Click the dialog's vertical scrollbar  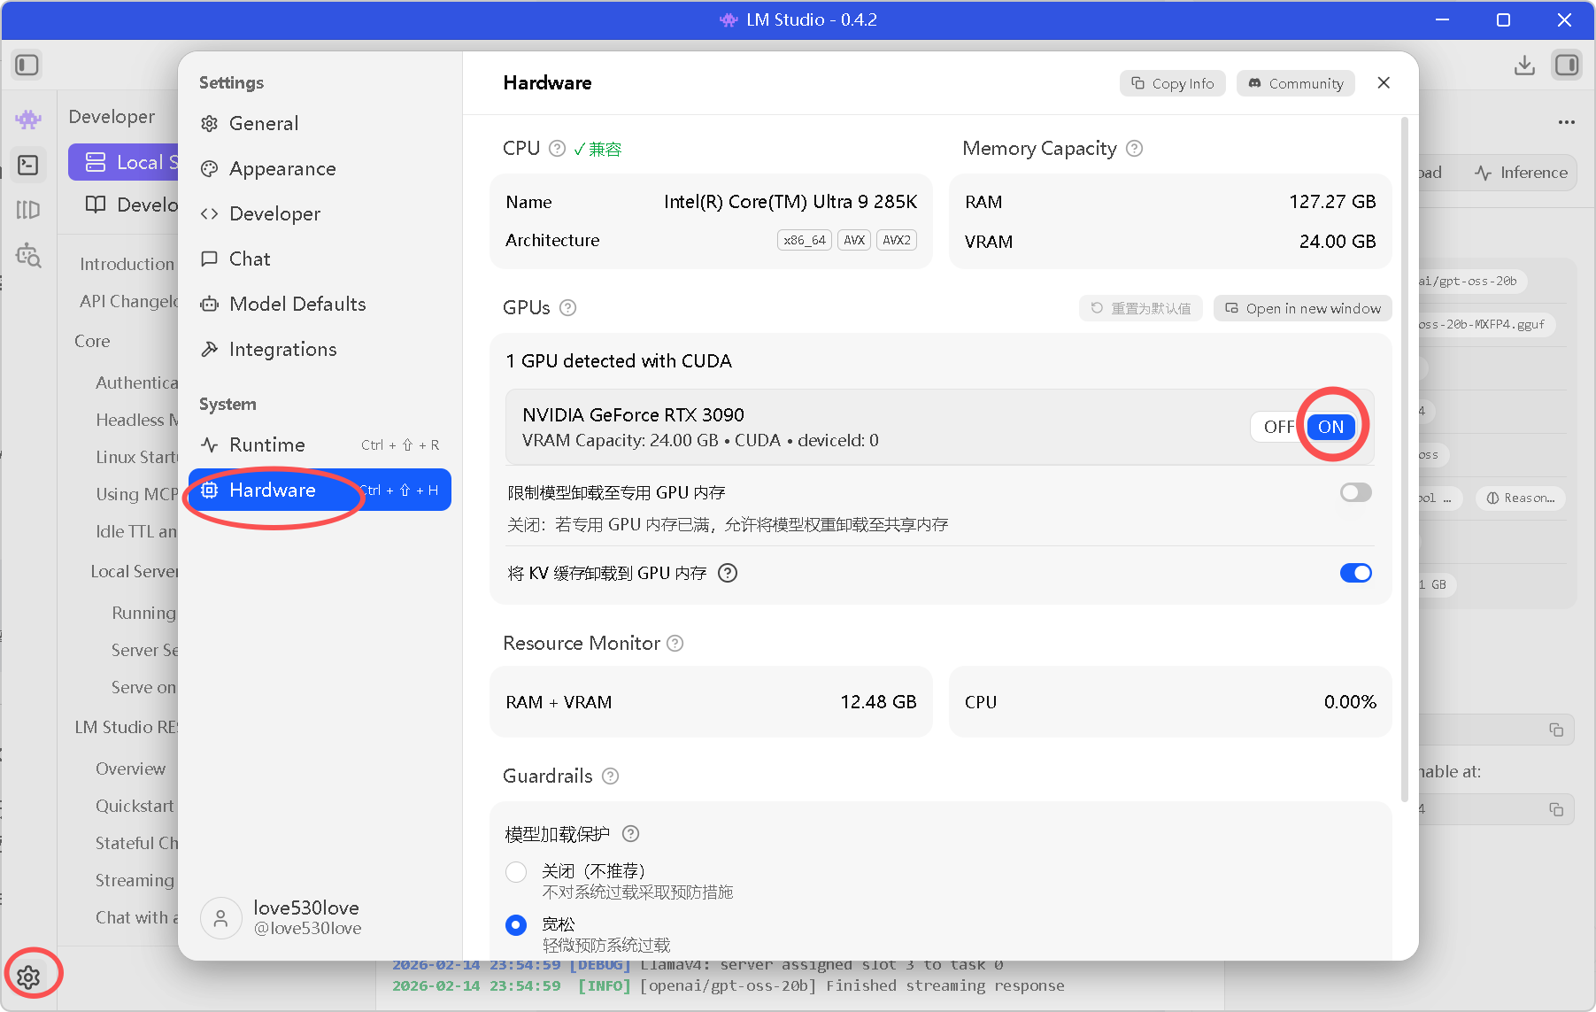click(x=1405, y=460)
